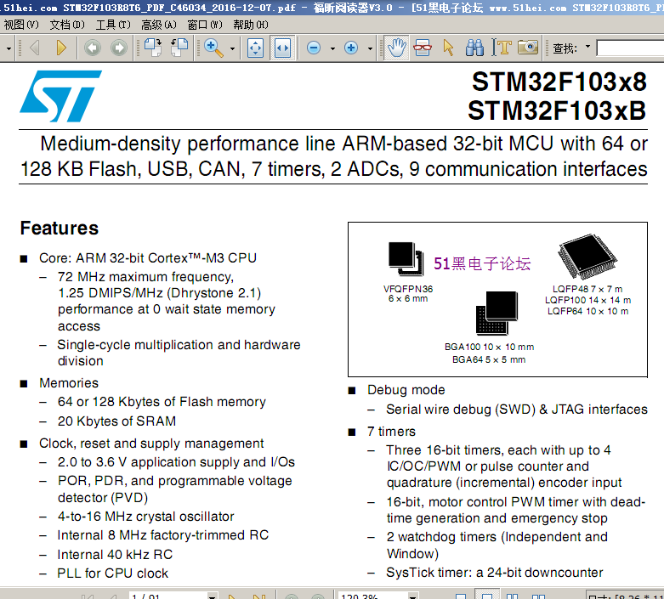Click the LQFP chip package image
The width and height of the screenshot is (664, 599).
pyautogui.click(x=587, y=256)
